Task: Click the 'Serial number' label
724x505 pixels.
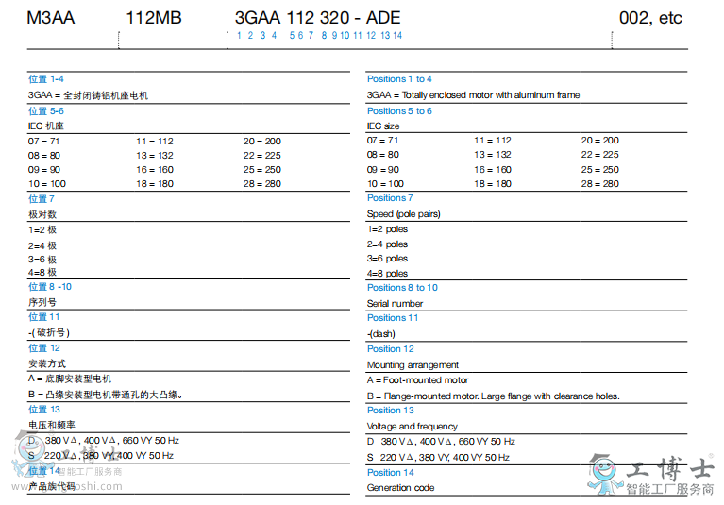Action: tap(395, 304)
